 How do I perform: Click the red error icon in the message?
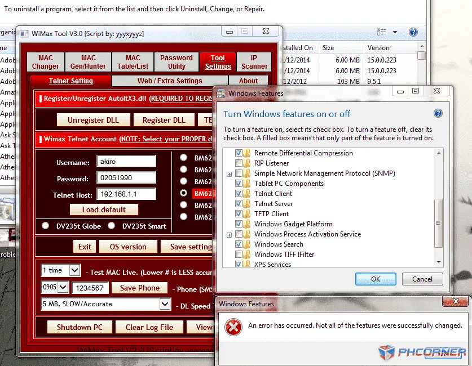click(233, 327)
